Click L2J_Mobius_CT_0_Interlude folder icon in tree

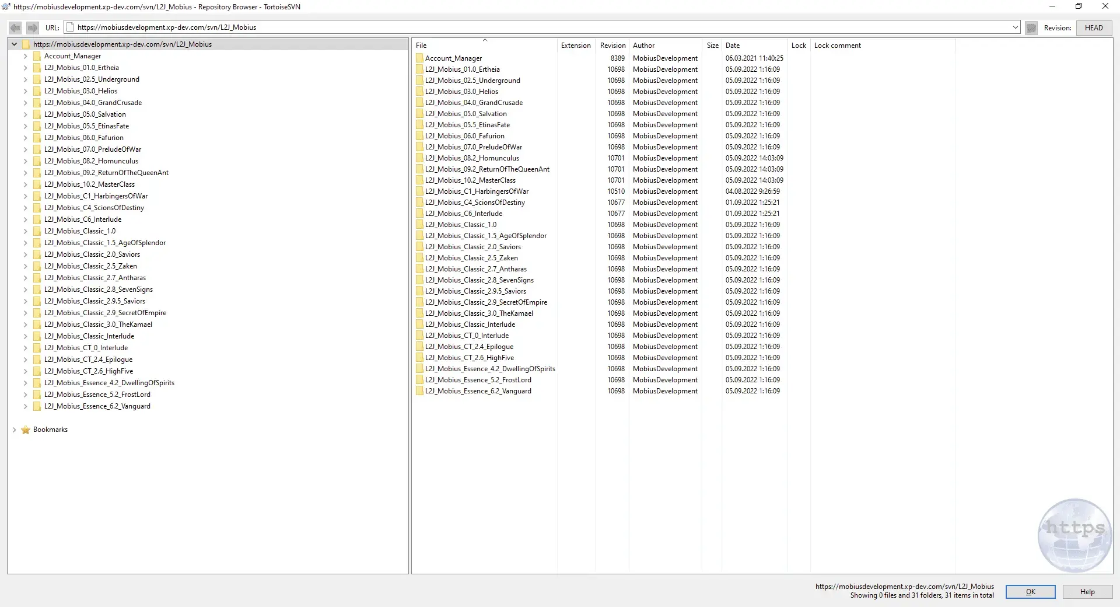(37, 348)
